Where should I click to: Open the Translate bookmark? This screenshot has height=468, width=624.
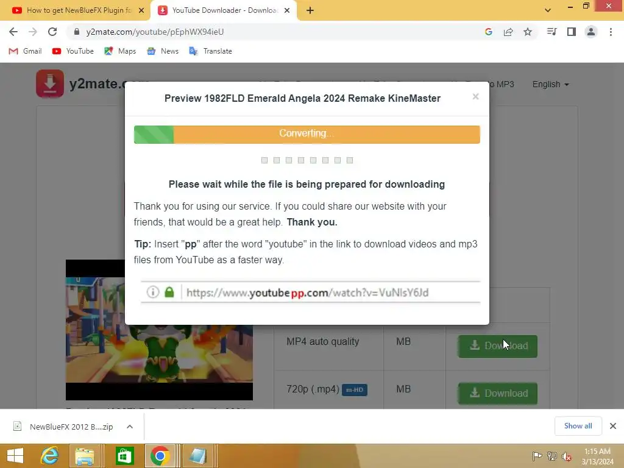tap(210, 51)
